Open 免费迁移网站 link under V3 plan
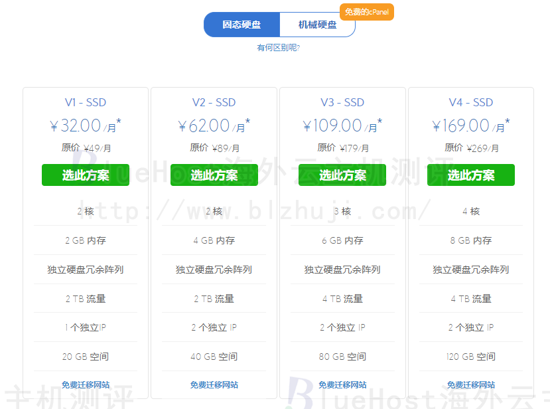 (x=342, y=385)
